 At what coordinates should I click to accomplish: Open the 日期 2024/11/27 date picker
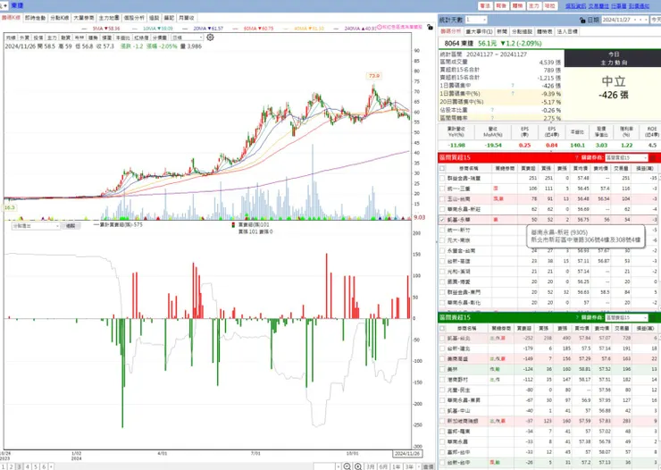pyautogui.click(x=624, y=20)
